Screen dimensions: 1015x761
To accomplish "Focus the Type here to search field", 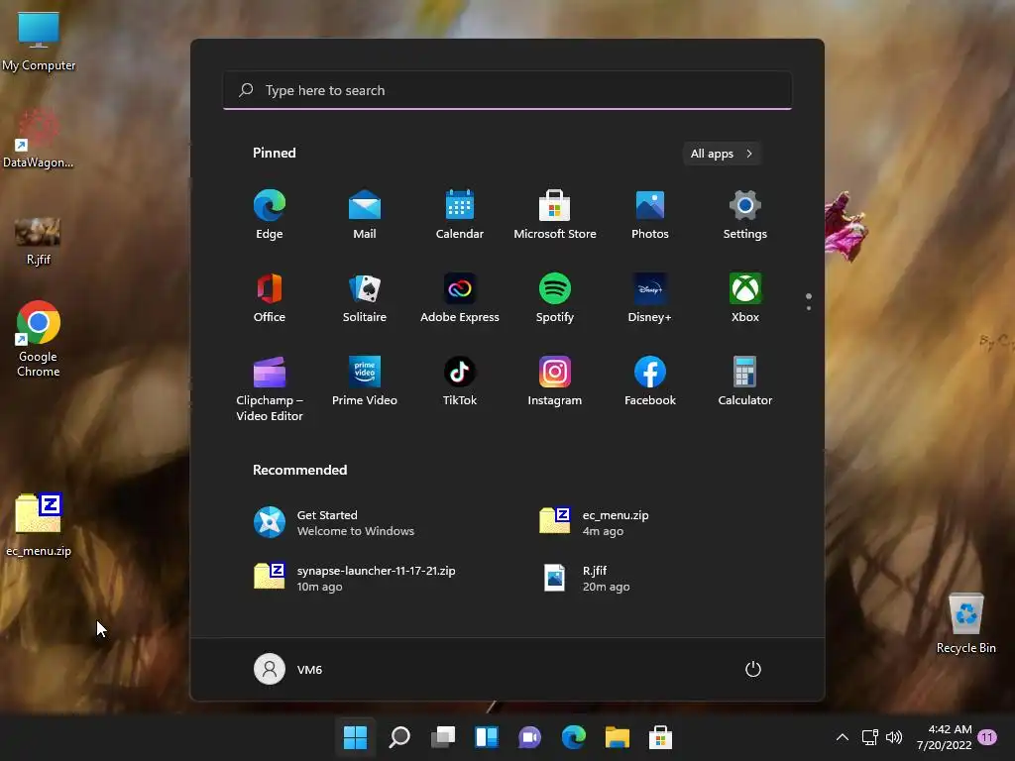I will [507, 90].
